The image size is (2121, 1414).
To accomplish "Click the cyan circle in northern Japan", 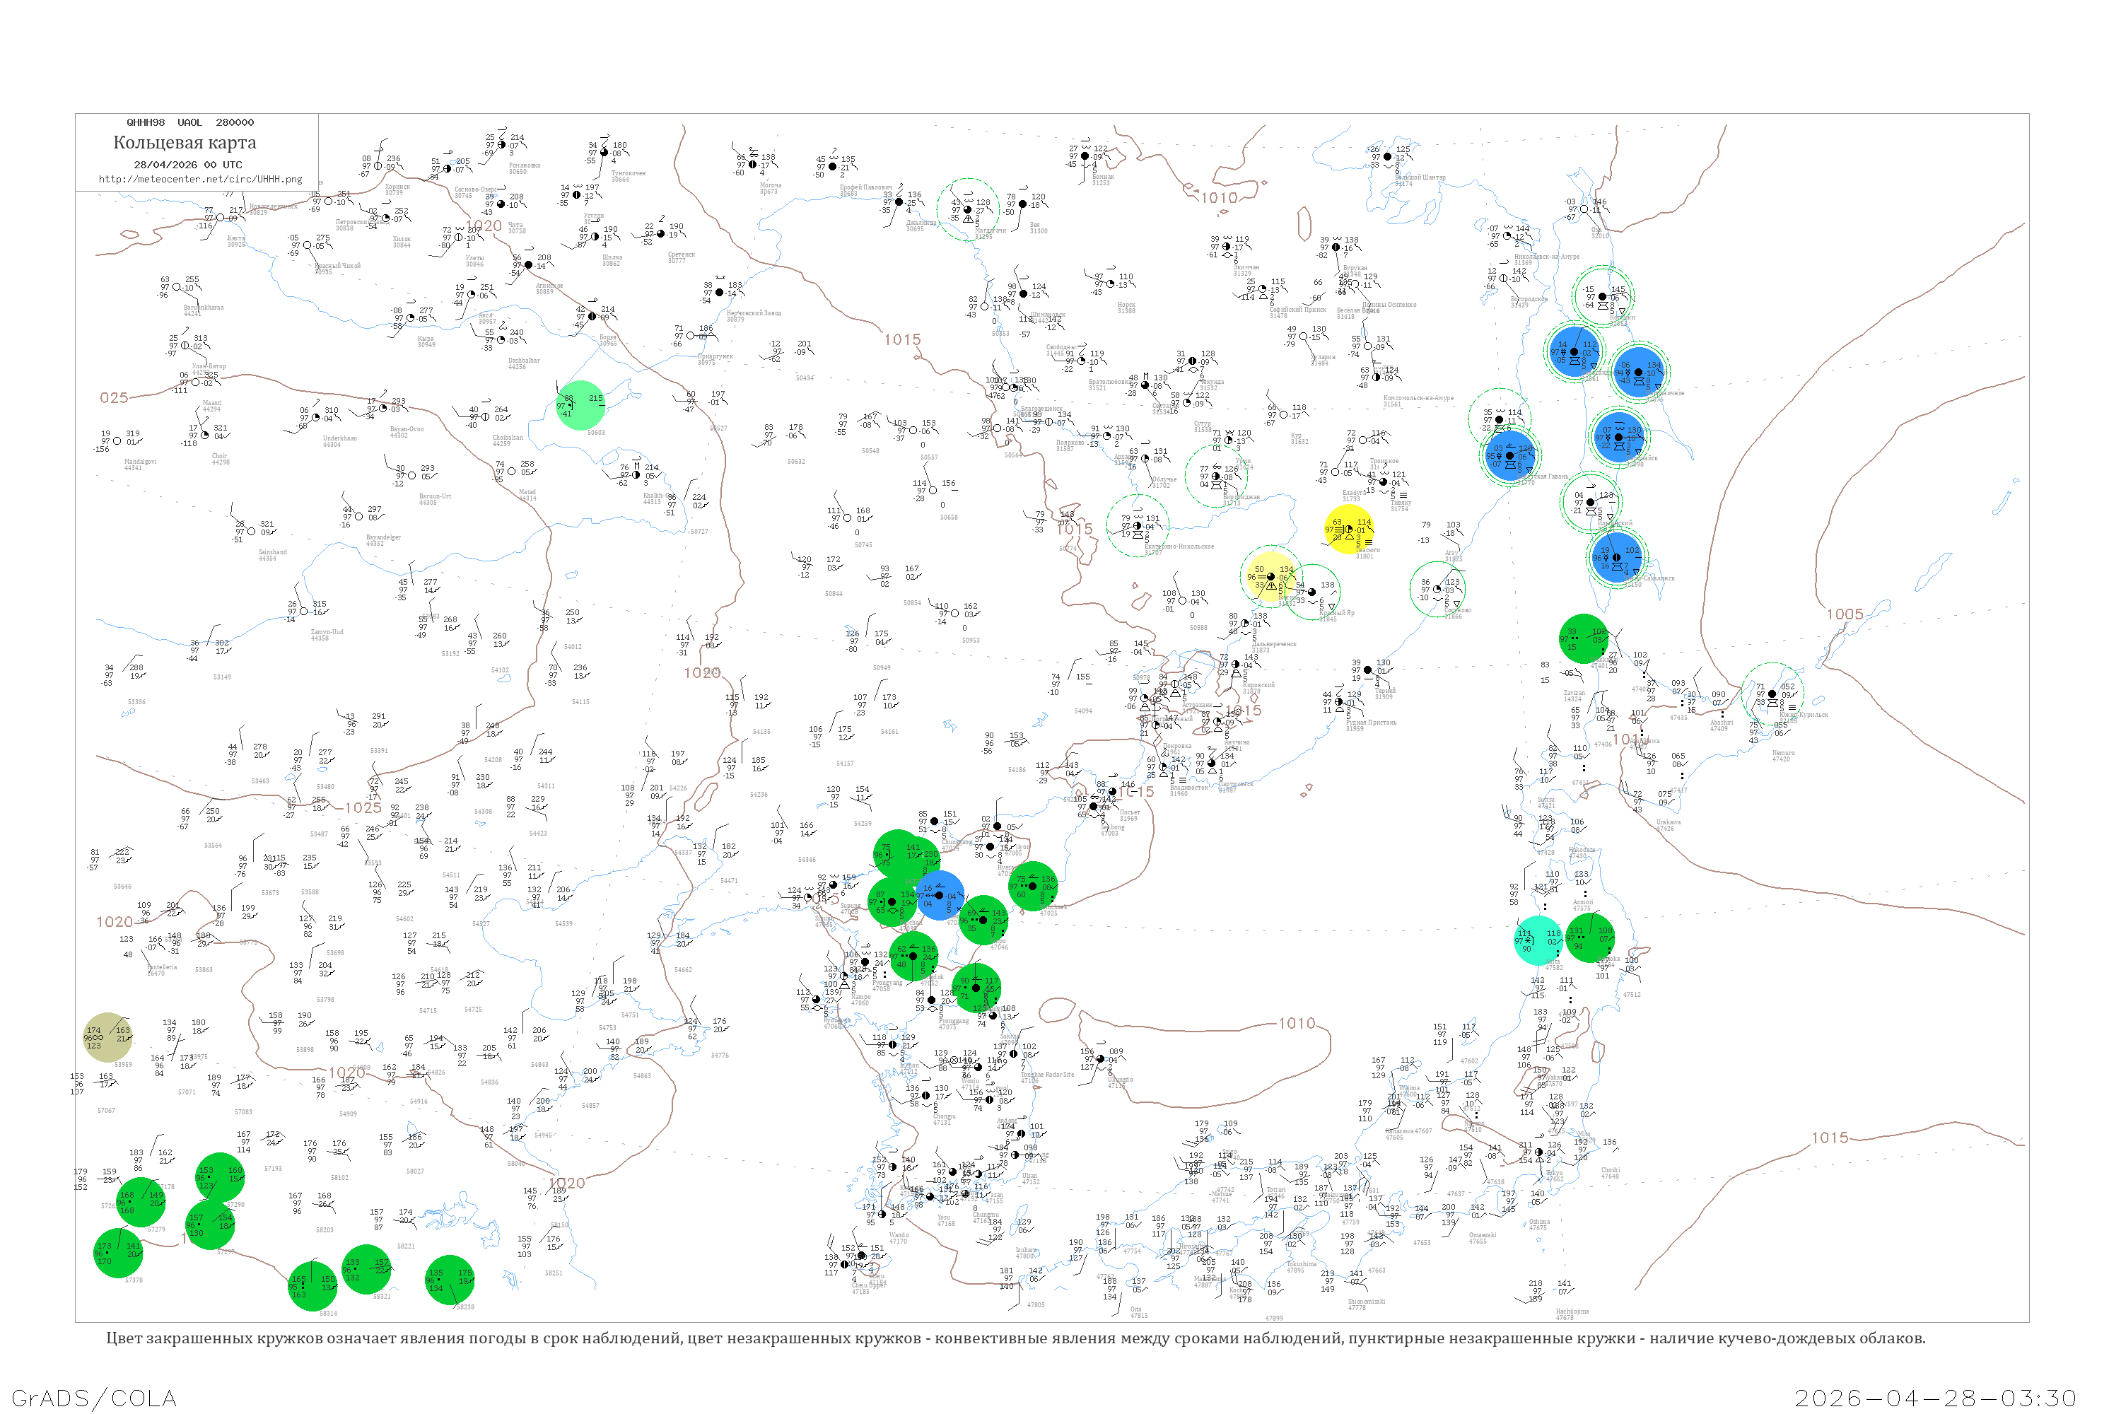I will [x=1538, y=940].
